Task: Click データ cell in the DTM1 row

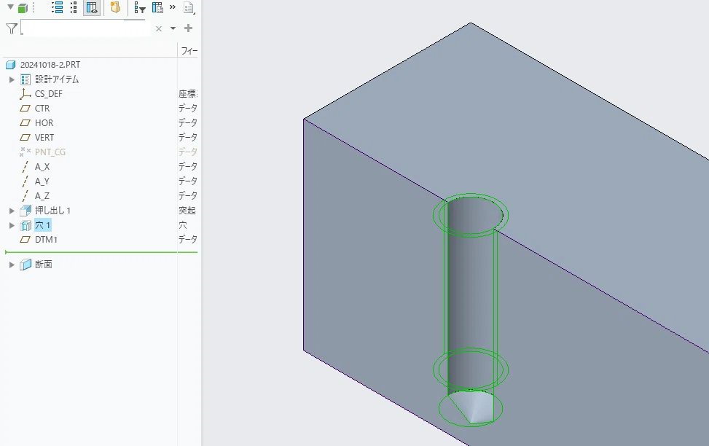Action: tap(188, 239)
